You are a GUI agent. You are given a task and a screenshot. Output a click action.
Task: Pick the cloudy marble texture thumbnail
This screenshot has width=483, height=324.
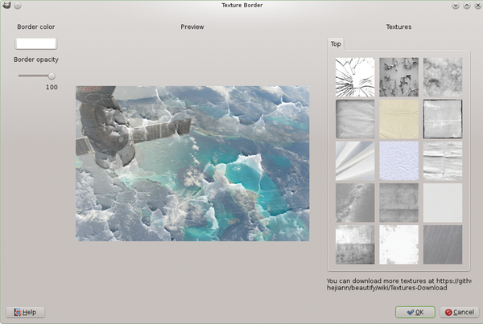pos(442,77)
